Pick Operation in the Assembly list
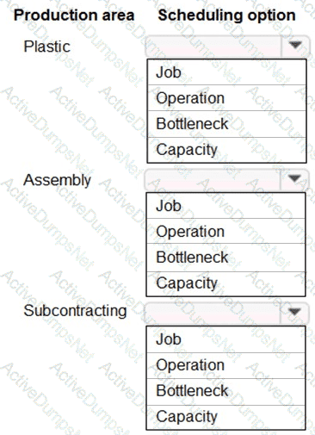Viewport: 315px width, 435px height. tap(226, 231)
